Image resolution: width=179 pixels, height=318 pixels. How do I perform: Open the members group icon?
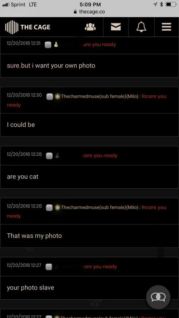(90, 27)
